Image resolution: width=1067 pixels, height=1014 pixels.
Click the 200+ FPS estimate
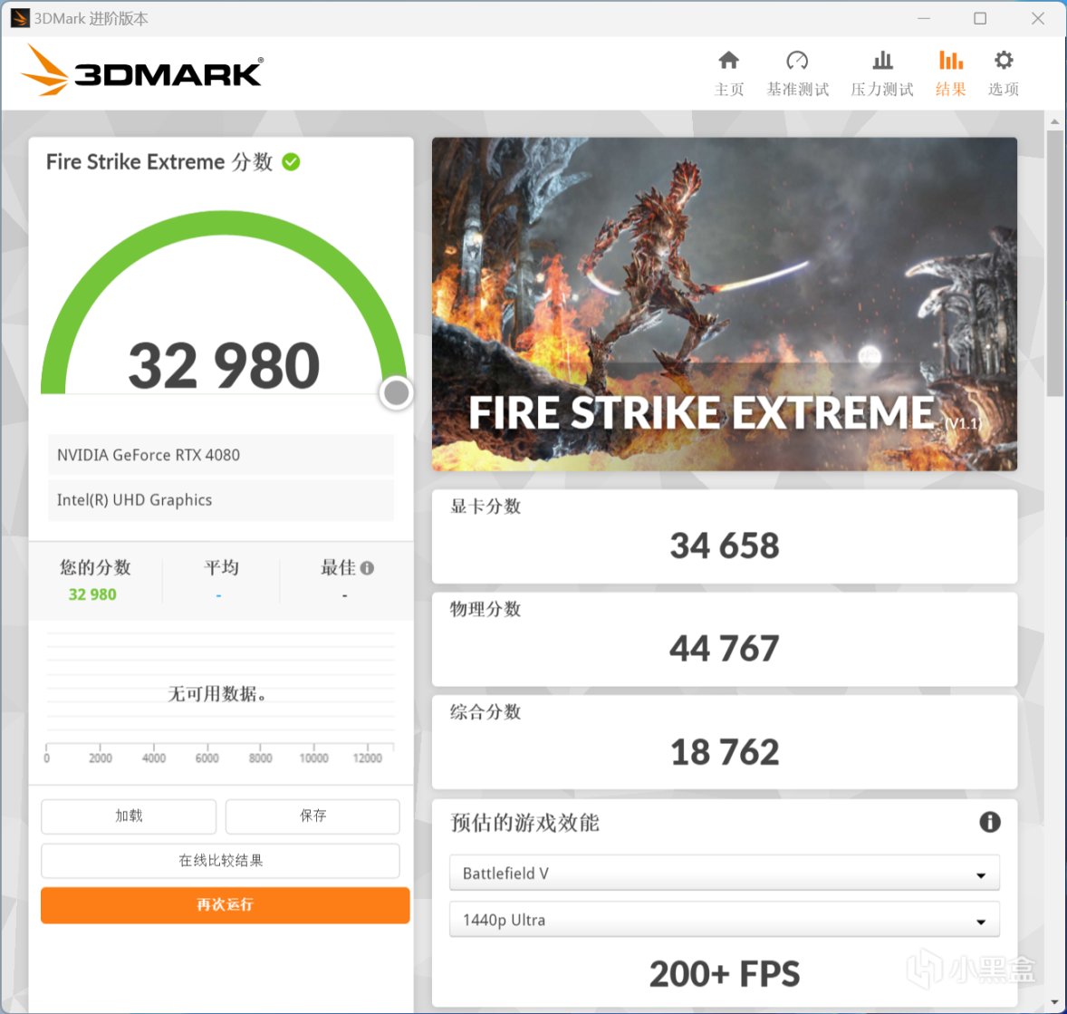click(x=724, y=973)
